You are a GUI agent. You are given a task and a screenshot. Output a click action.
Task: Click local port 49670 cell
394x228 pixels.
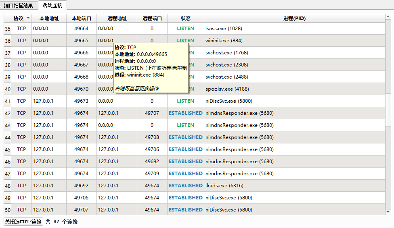[x=82, y=89]
